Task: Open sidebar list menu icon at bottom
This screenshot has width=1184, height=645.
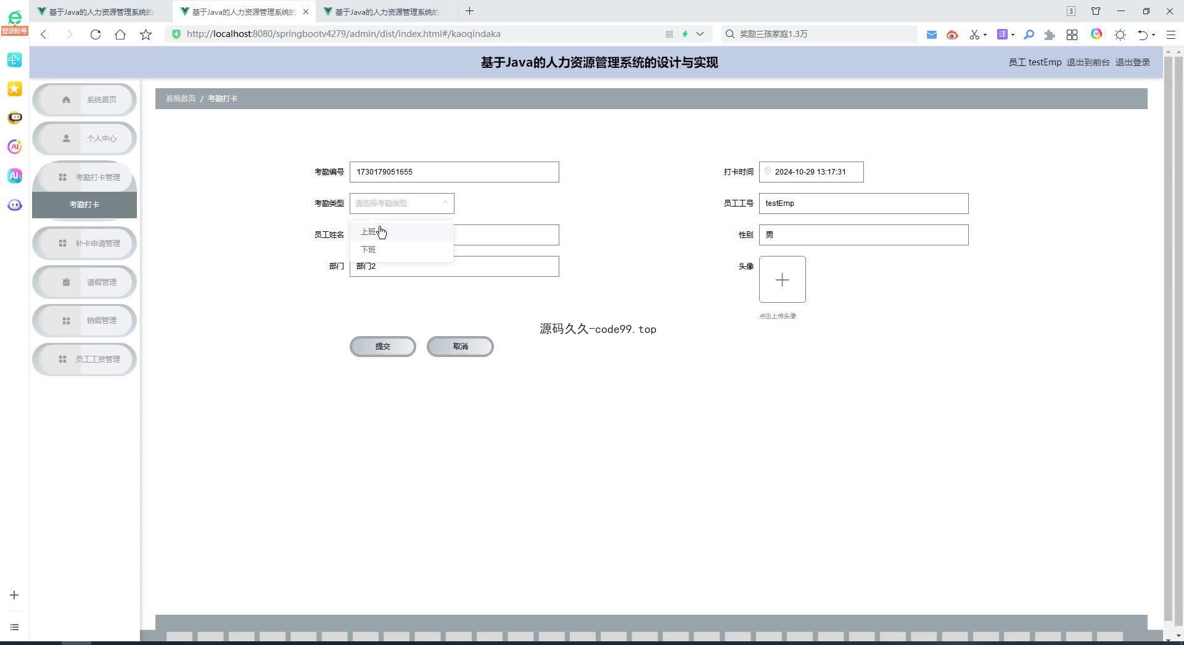Action: [14, 627]
